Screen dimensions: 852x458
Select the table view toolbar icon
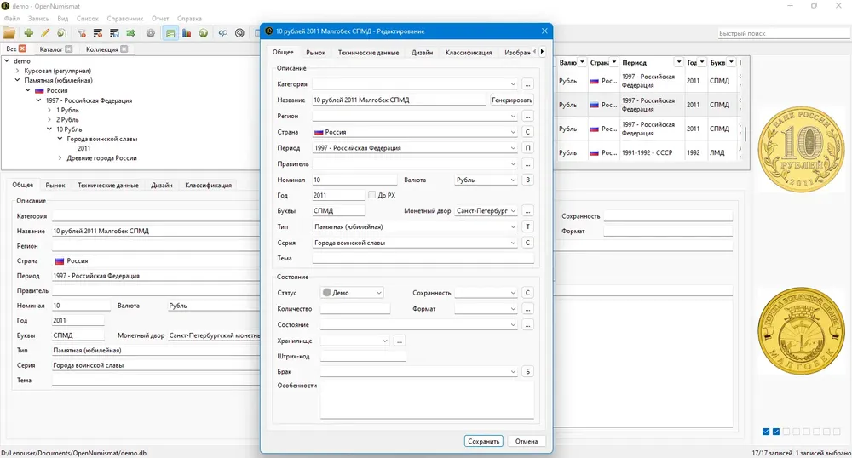coord(170,33)
